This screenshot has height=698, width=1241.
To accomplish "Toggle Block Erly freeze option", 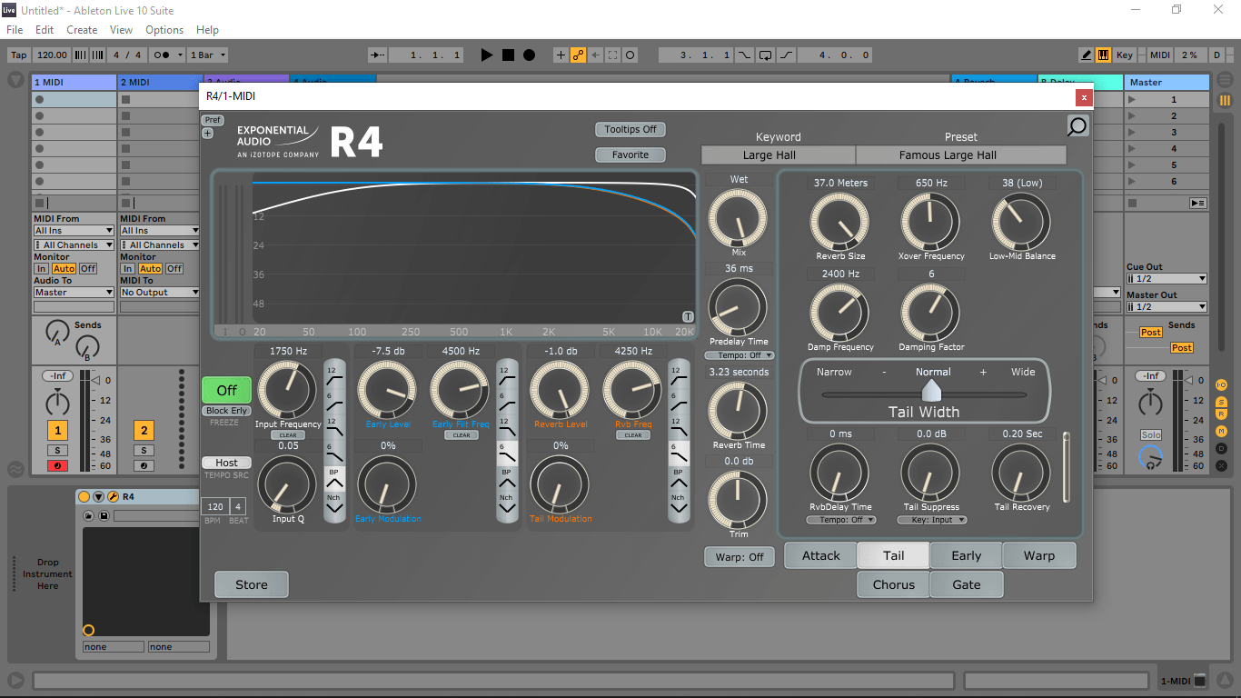I will click(x=227, y=411).
